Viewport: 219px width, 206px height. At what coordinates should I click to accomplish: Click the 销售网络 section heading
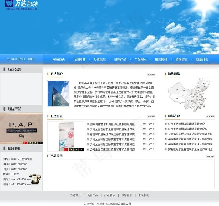pyautogui.click(x=174, y=74)
